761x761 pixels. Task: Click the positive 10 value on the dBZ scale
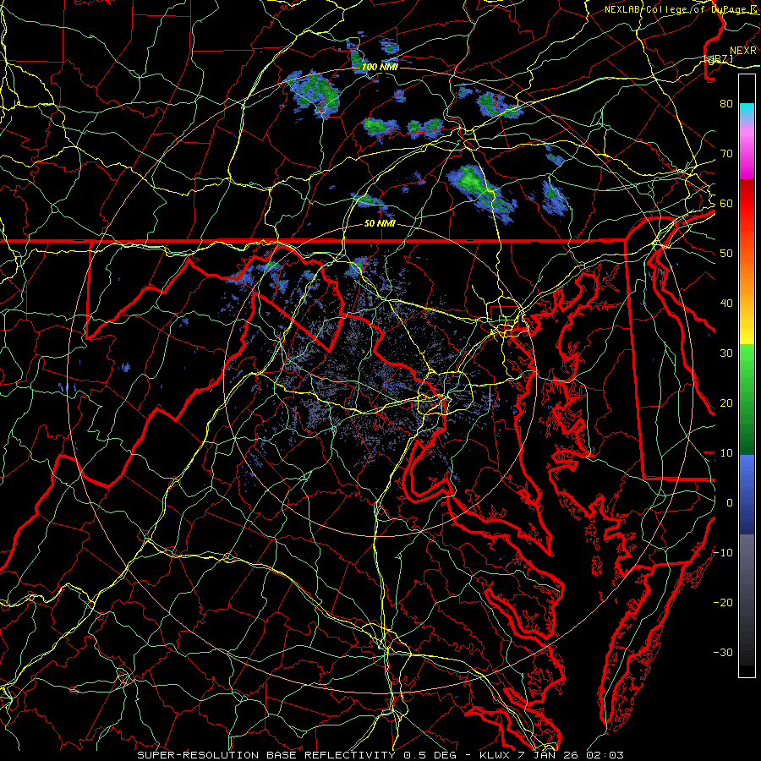click(x=726, y=453)
